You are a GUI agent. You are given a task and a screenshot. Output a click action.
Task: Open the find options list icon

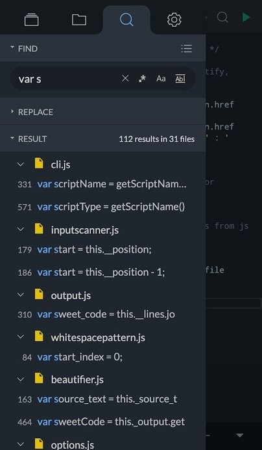[x=186, y=49]
